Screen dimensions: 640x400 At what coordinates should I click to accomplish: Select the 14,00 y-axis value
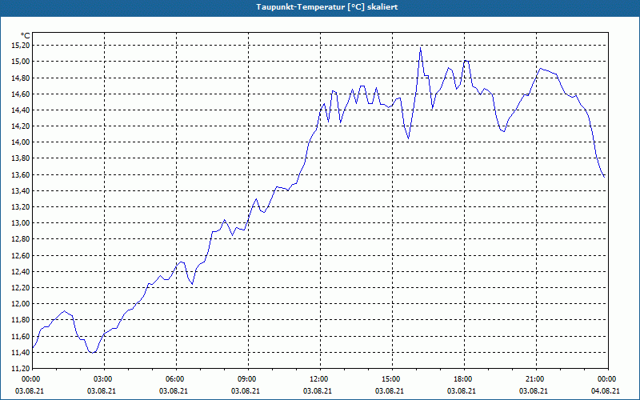click(19, 142)
